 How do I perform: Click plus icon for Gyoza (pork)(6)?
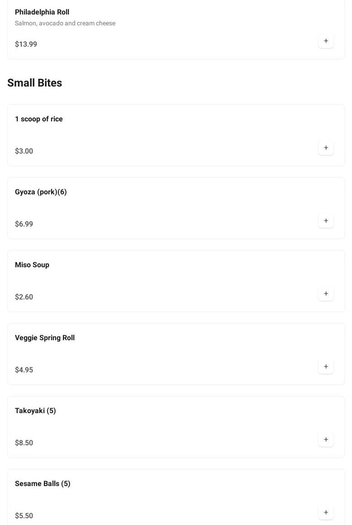[x=326, y=221]
